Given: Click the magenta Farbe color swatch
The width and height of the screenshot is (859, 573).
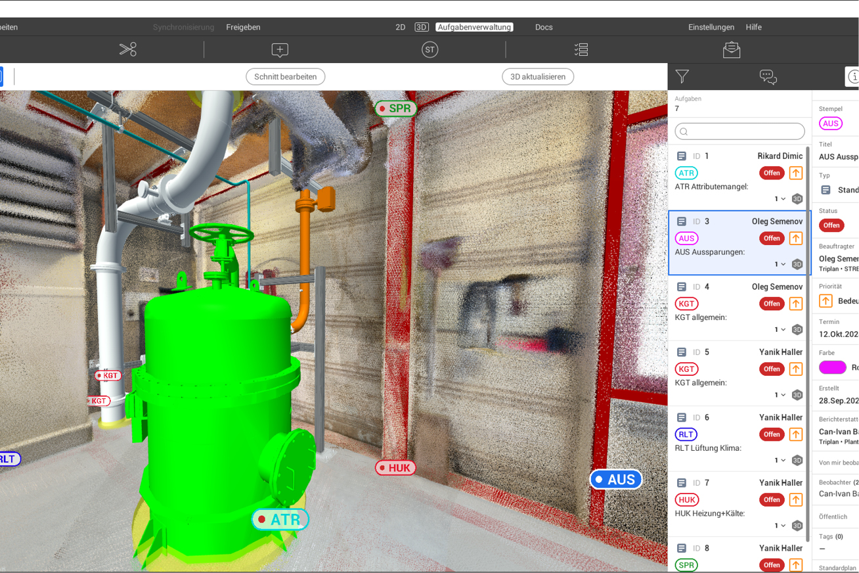Looking at the screenshot, I should [x=833, y=367].
